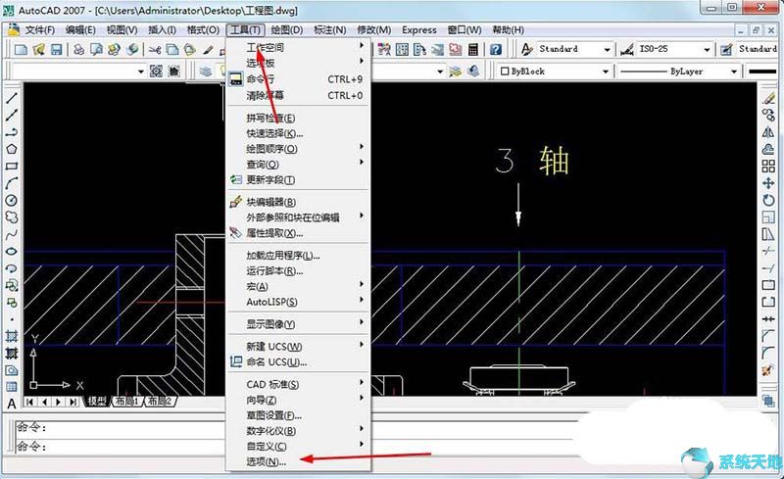This screenshot has width=784, height=479.
Task: Select the Circle drawing tool
Action: (12, 201)
